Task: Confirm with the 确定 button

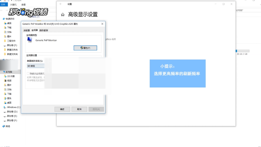Action: (x=62, y=109)
